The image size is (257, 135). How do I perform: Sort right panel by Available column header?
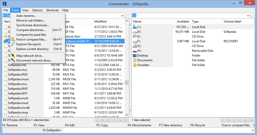182,21
